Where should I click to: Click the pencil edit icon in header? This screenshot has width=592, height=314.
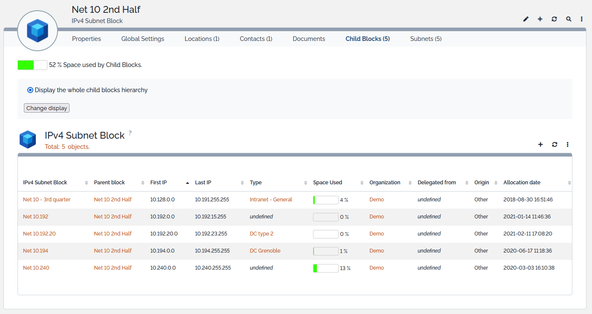526,19
